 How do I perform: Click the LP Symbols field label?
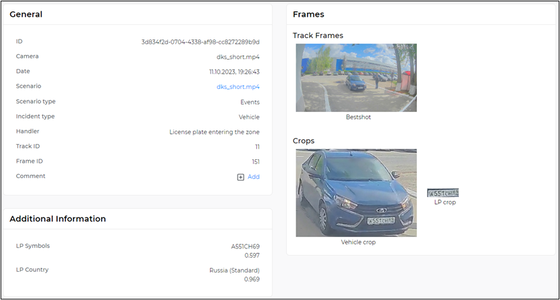coord(33,246)
